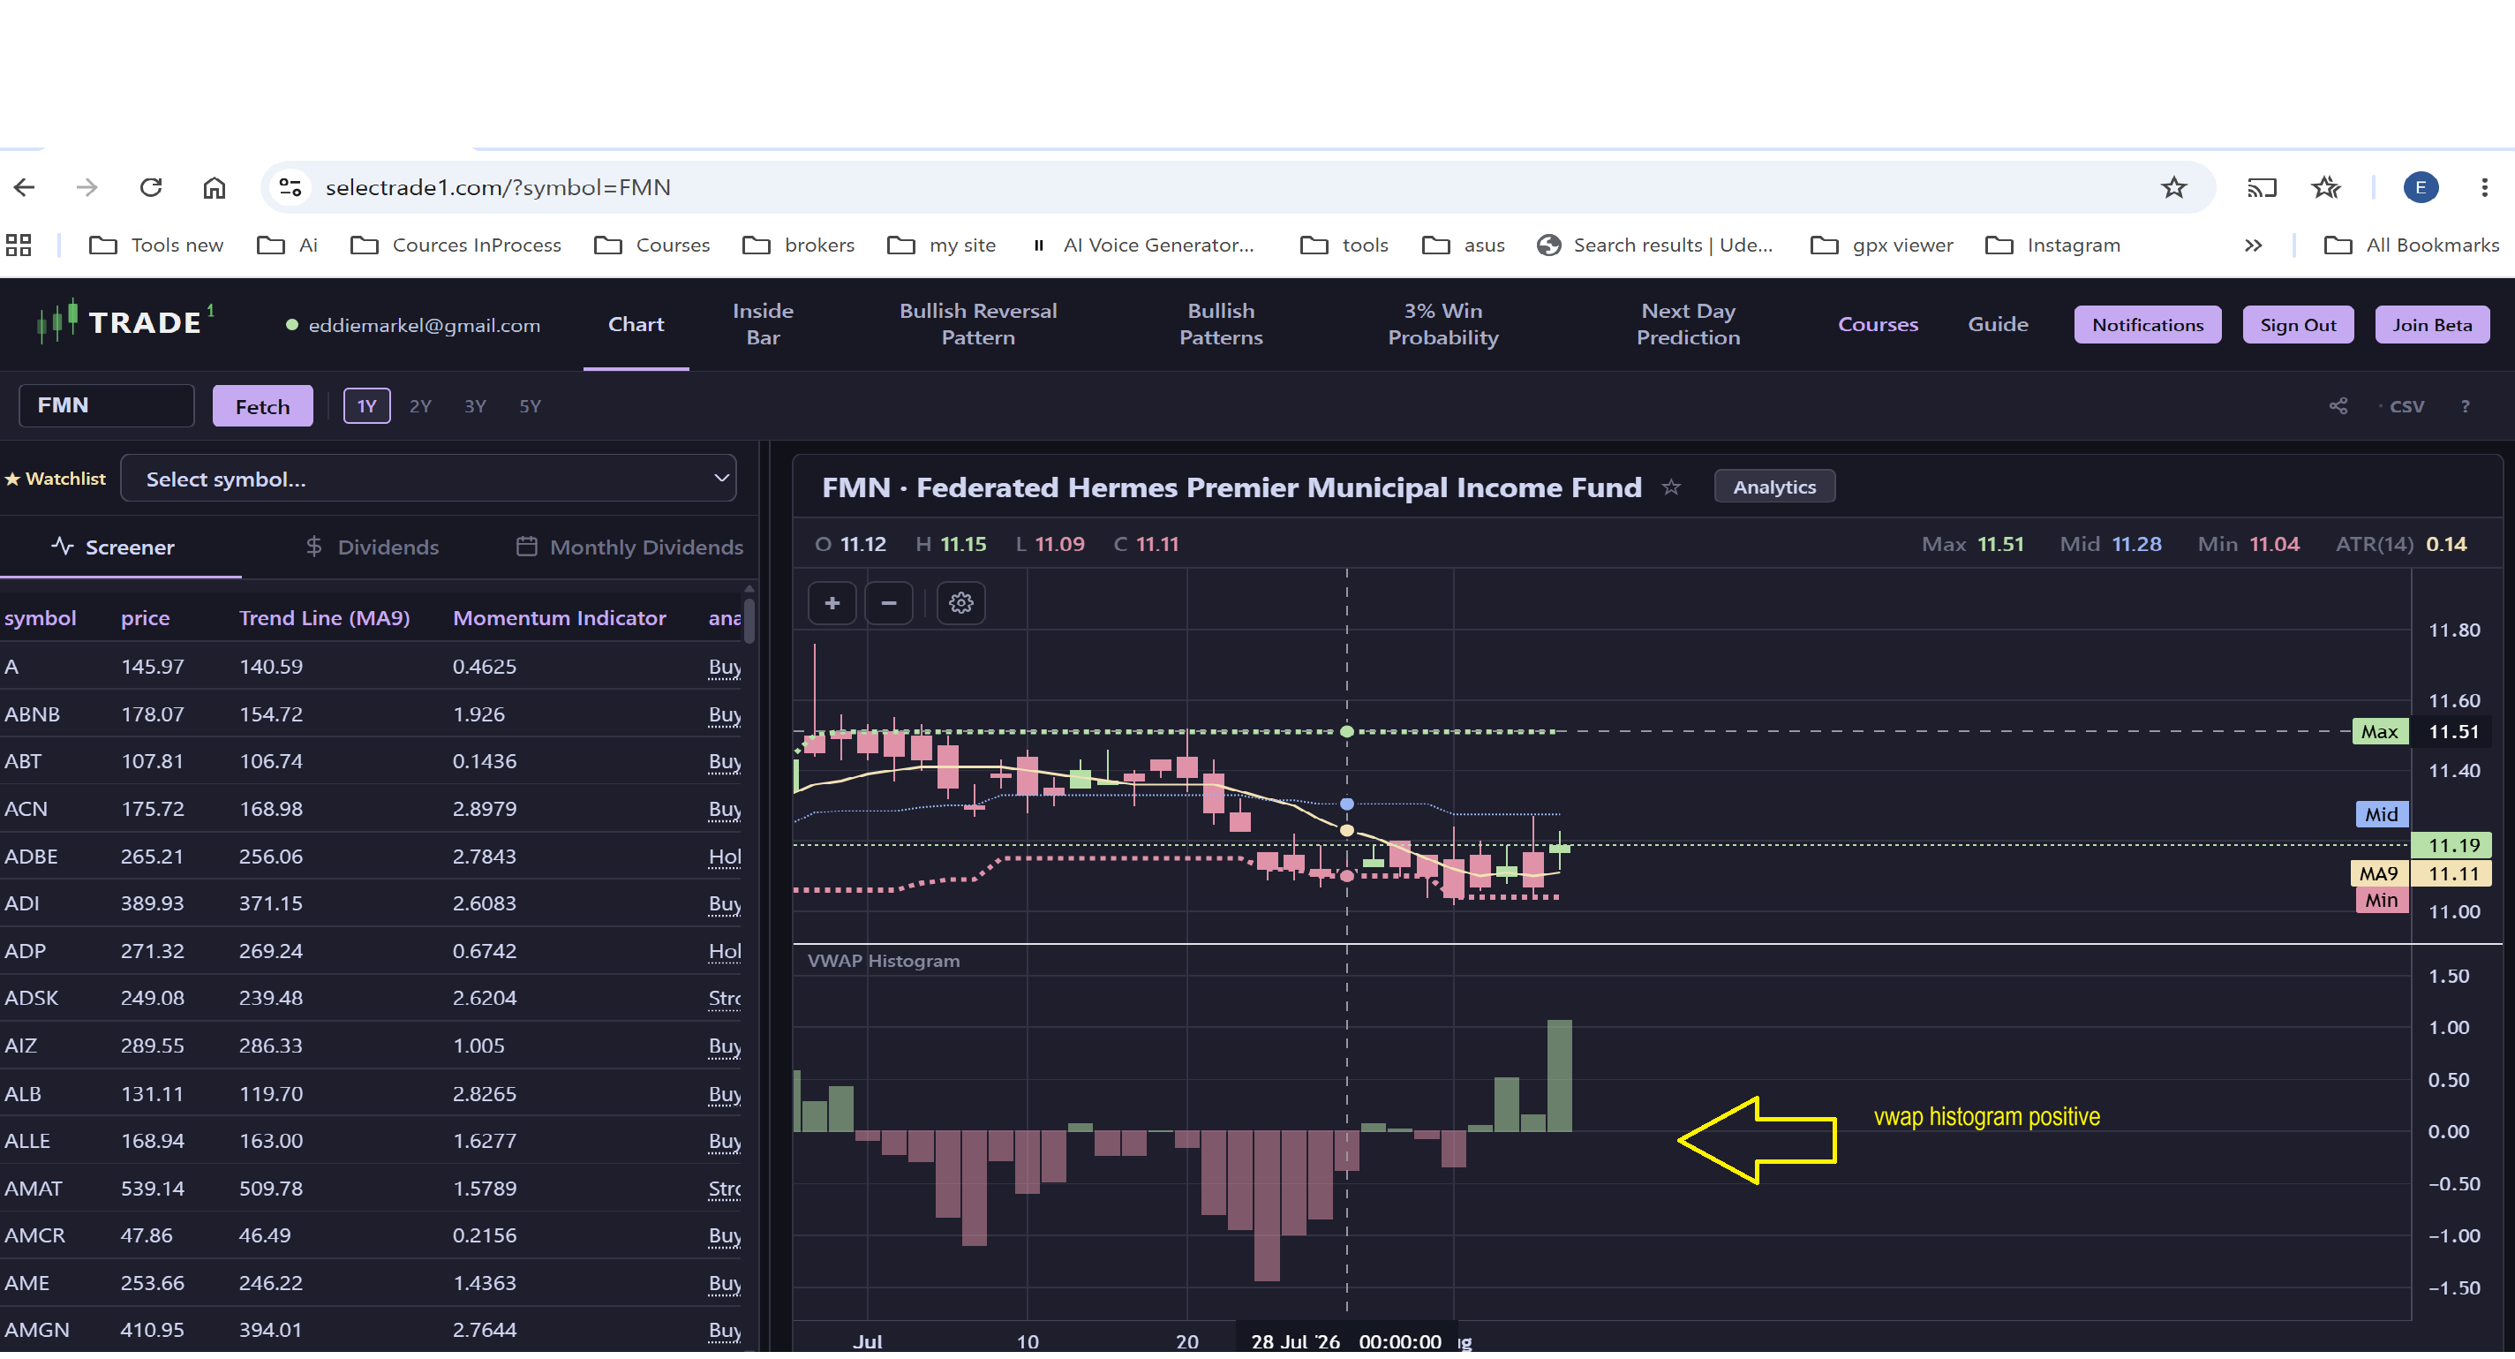Click the chart zoom out minus button
This screenshot has height=1359, width=2515.
click(888, 603)
